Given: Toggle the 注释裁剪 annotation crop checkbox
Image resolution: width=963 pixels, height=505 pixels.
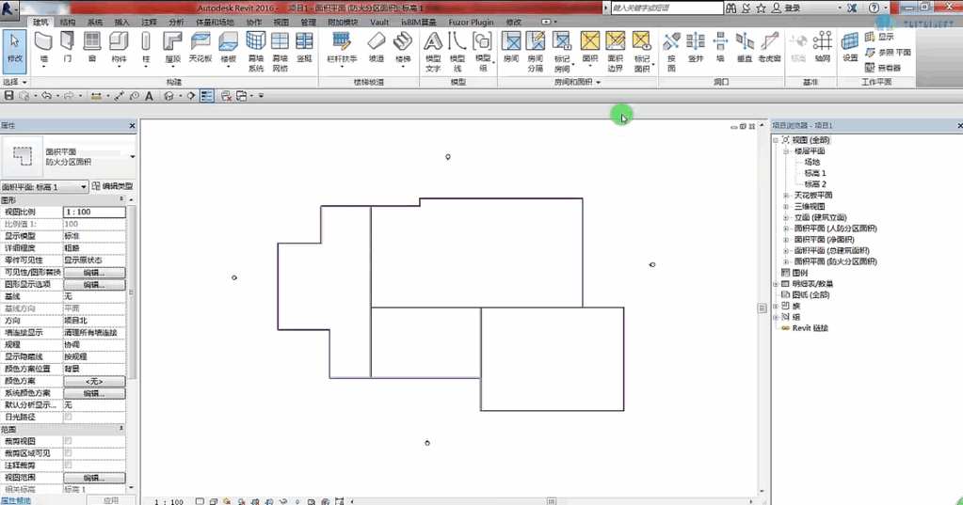Looking at the screenshot, I should 68,466.
